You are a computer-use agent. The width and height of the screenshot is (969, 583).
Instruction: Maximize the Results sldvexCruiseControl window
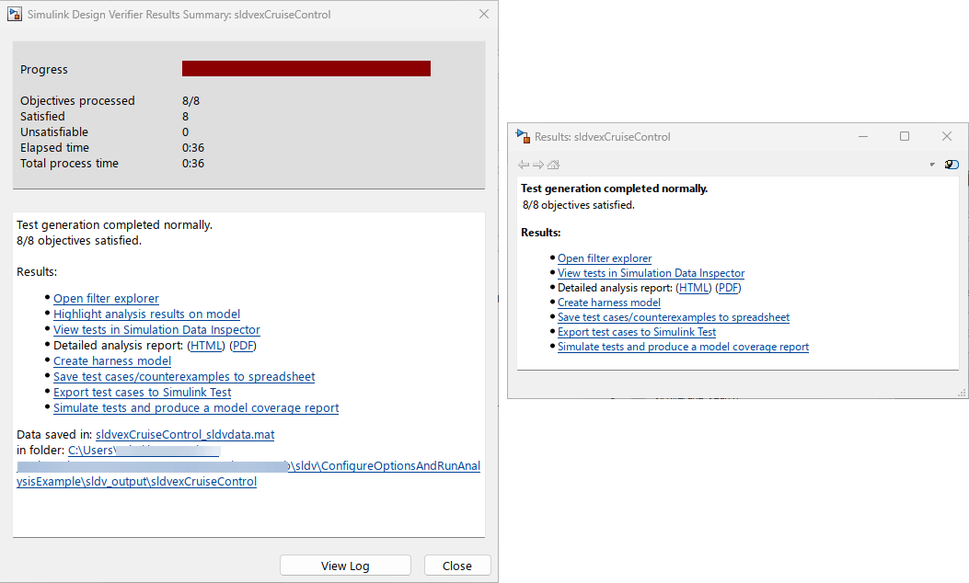904,136
